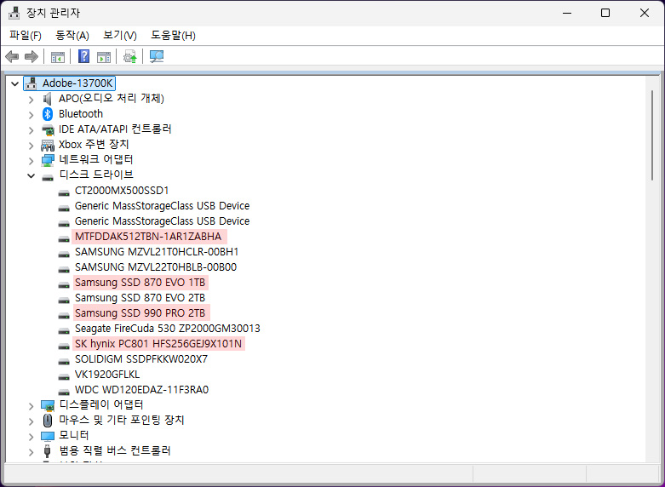Select SAMSUNG MZVL21T0HCLR-00BH1 drive

coord(157,251)
